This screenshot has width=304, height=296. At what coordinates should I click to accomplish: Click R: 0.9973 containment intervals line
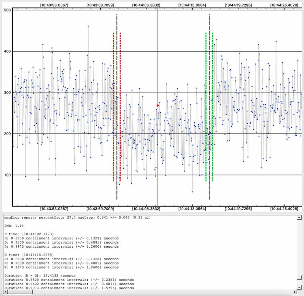pyautogui.click(x=61, y=267)
